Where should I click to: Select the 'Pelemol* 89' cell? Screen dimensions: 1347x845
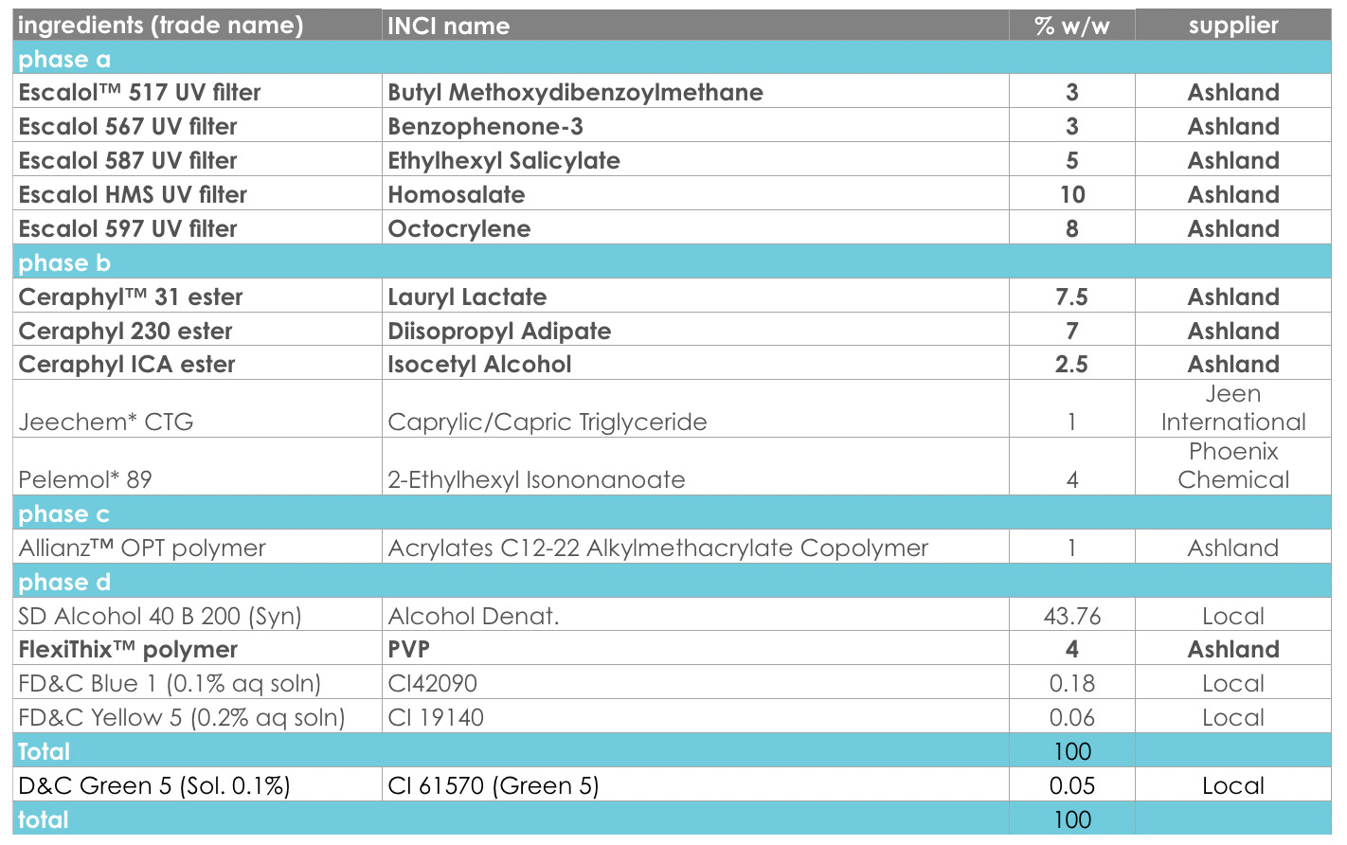[x=197, y=467]
